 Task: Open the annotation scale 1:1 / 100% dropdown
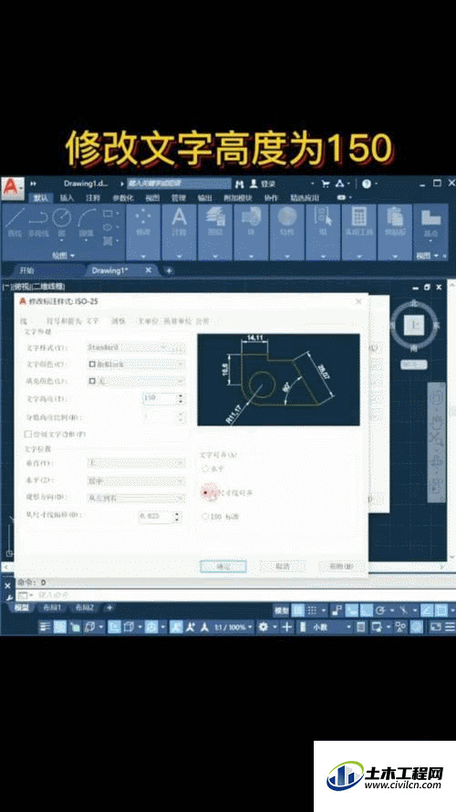click(233, 627)
